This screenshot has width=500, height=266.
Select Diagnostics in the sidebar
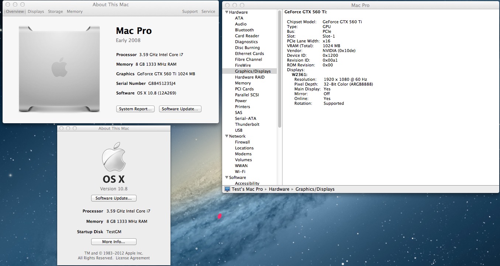[246, 42]
